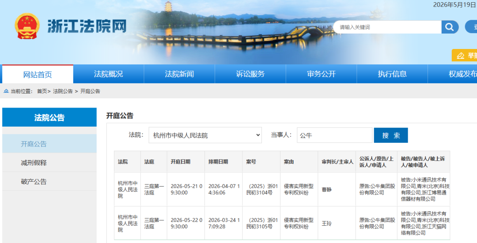Screen dimensions: 477x243
Task: Select 减刑假释 in the left sidebar
Action: (49, 162)
